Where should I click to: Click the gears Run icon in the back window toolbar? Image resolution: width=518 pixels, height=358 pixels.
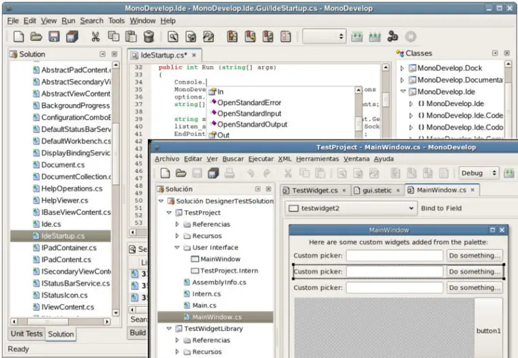[x=393, y=37]
